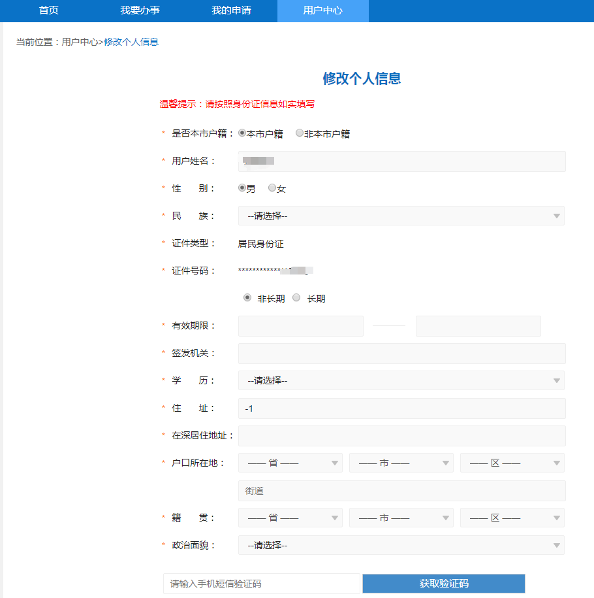The height and width of the screenshot is (598, 594).
Task: Click the 获取验证码 button
Action: point(443,583)
